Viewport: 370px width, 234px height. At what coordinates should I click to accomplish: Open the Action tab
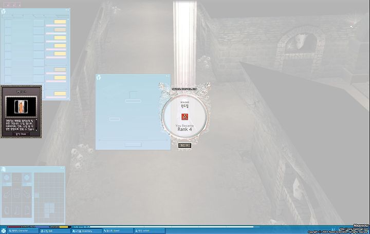(150, 231)
